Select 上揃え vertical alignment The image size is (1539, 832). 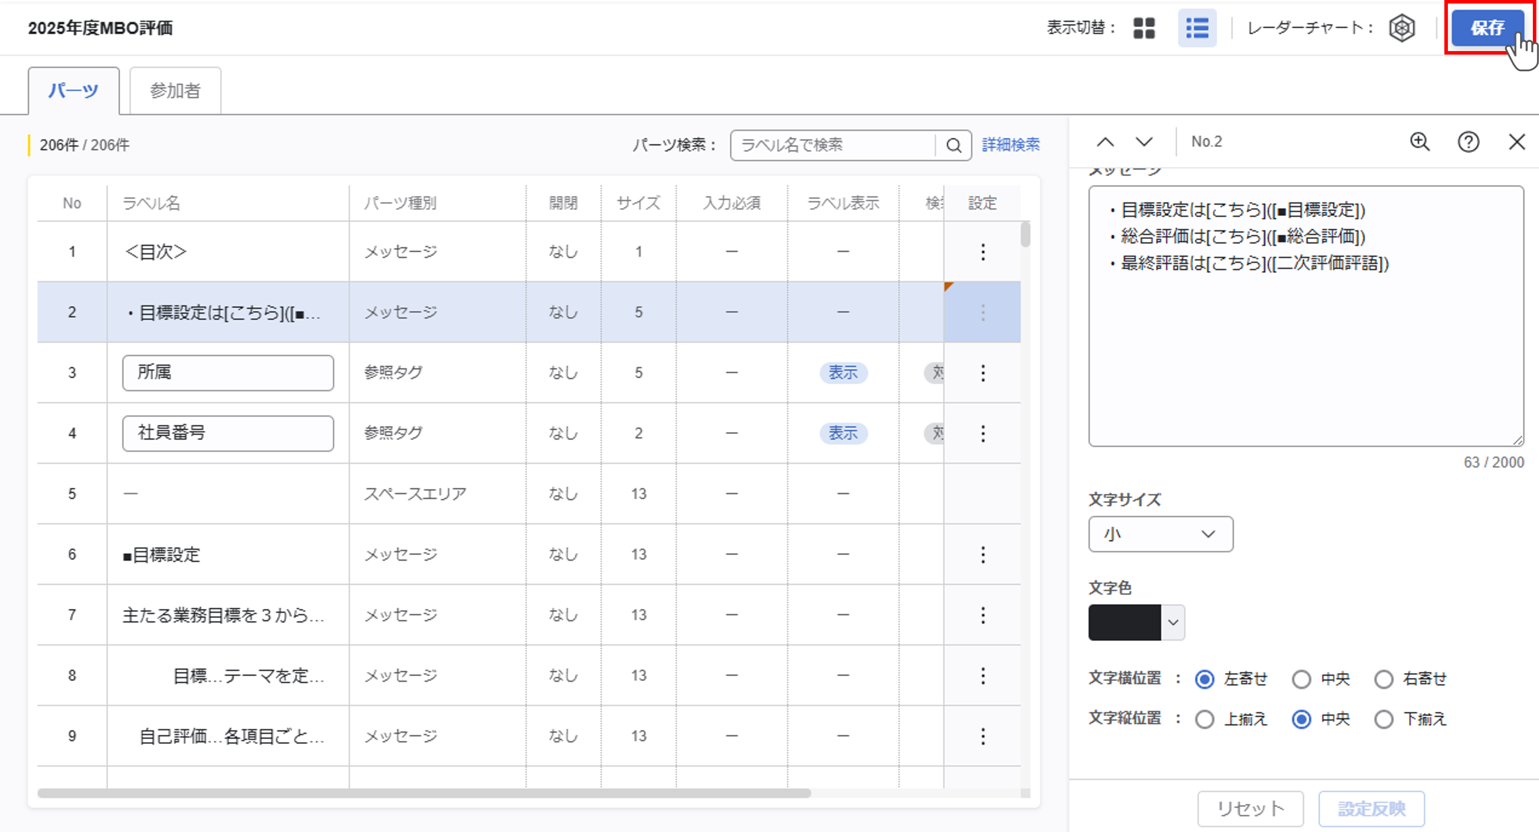coord(1204,719)
